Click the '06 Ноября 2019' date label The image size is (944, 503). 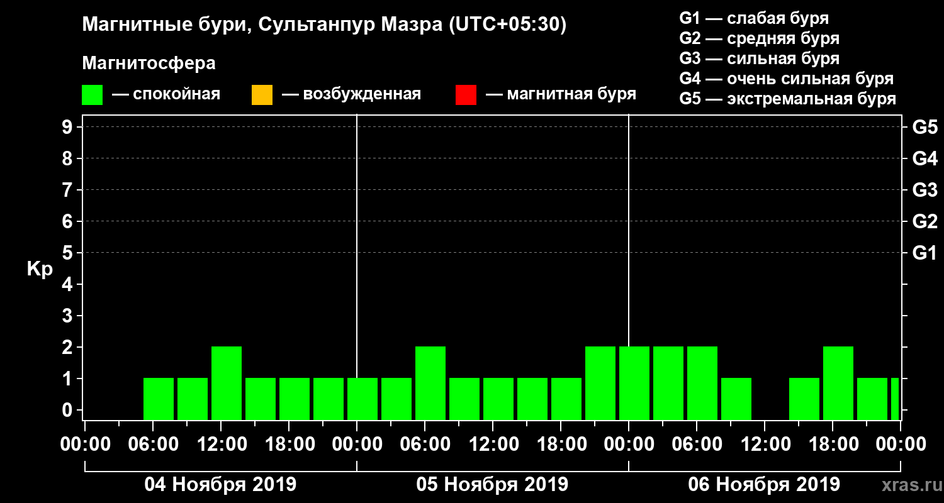click(x=764, y=484)
